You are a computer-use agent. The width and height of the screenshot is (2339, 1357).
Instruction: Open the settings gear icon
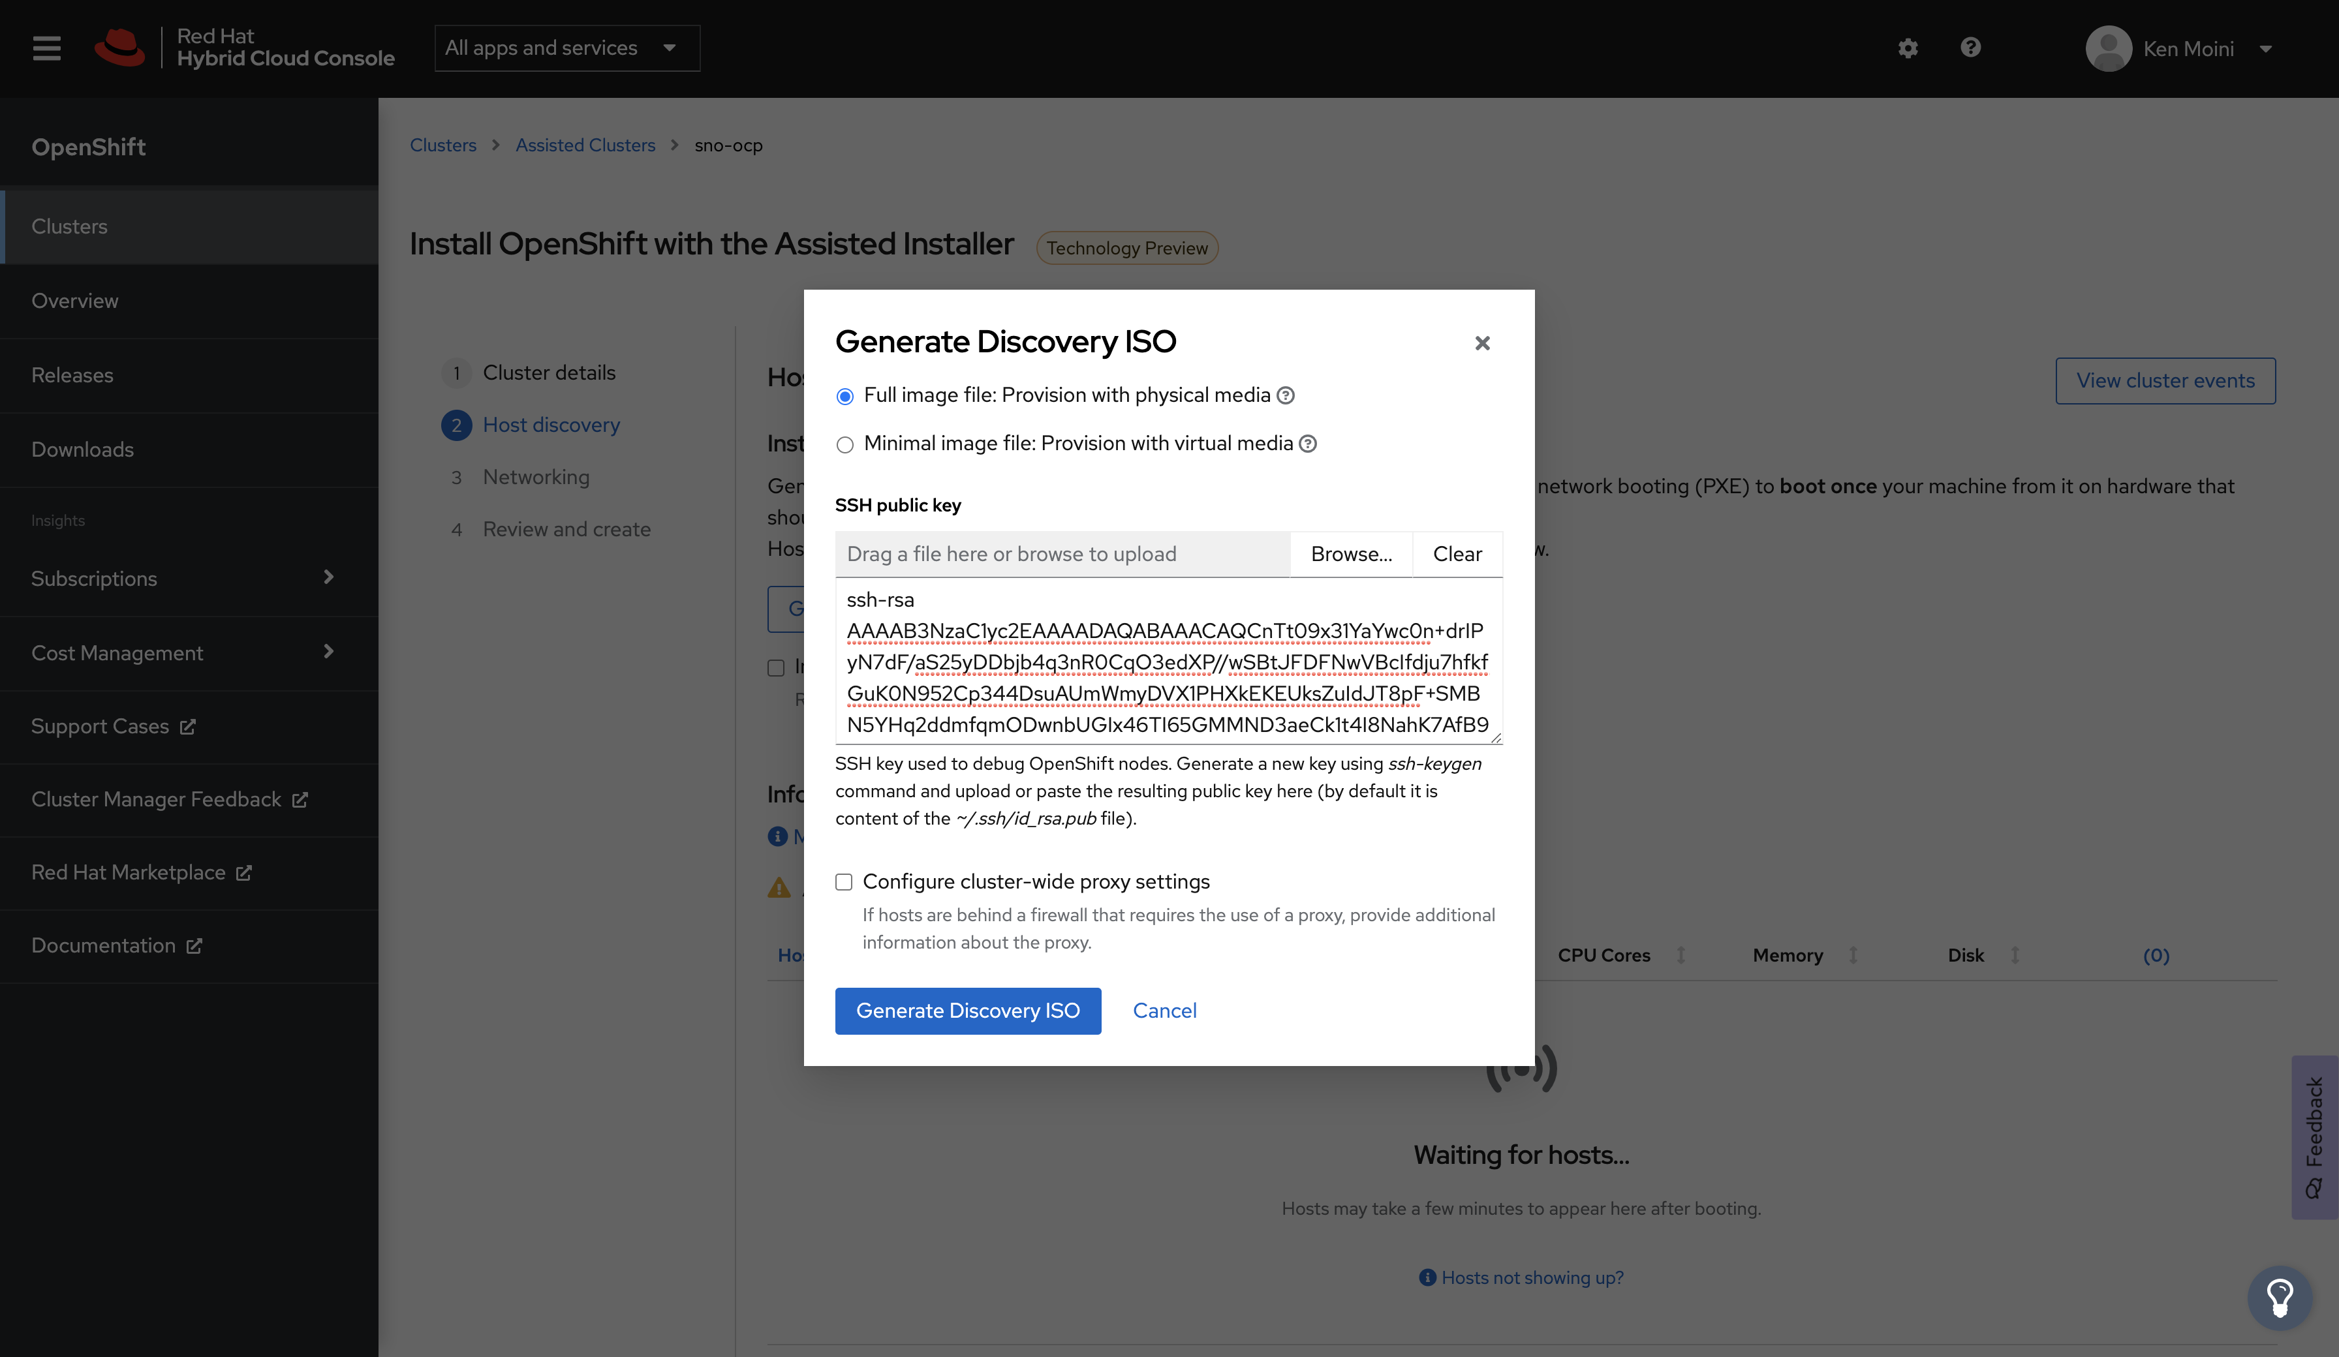coord(1908,48)
